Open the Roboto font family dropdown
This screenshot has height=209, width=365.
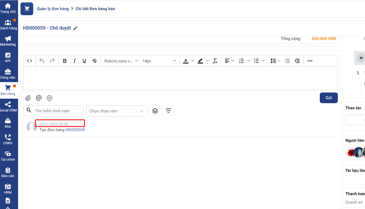coord(121,61)
